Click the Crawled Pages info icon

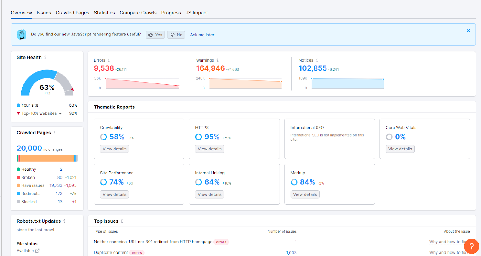[x=54, y=133]
